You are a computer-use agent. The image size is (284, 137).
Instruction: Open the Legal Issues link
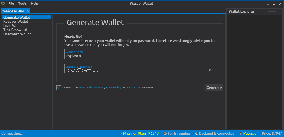pyautogui.click(x=134, y=88)
